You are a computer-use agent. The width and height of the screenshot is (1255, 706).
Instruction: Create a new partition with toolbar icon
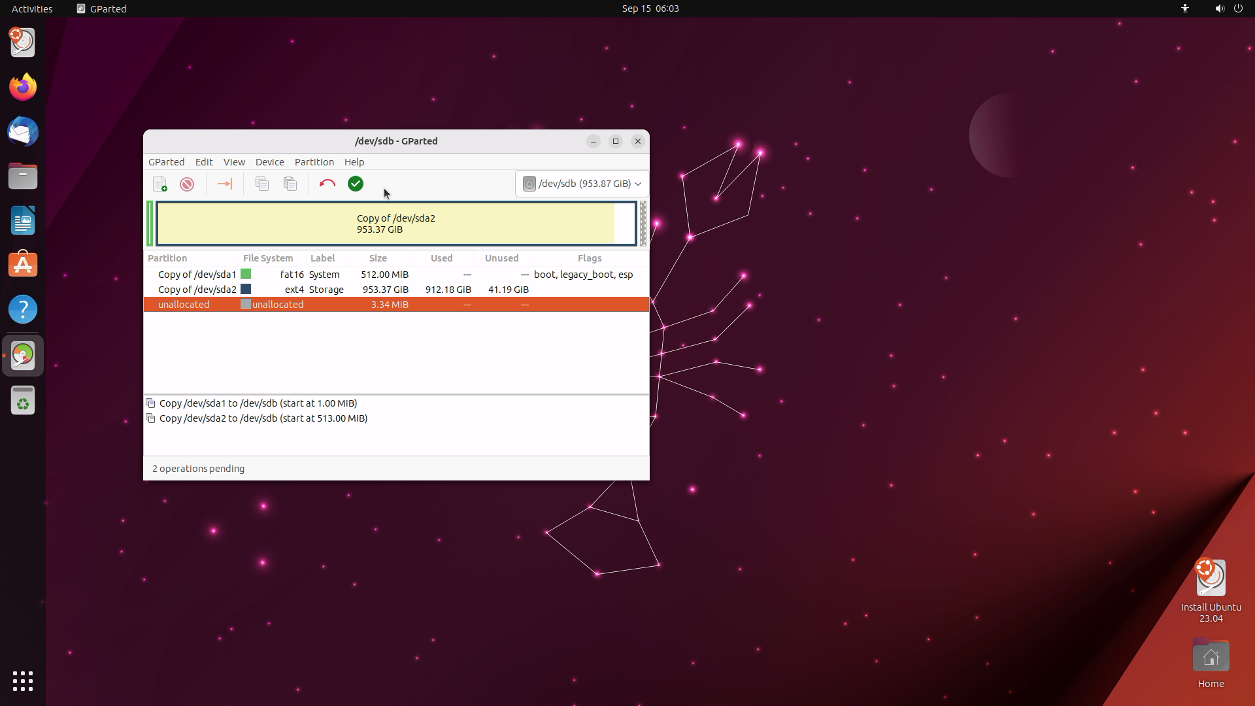(160, 184)
